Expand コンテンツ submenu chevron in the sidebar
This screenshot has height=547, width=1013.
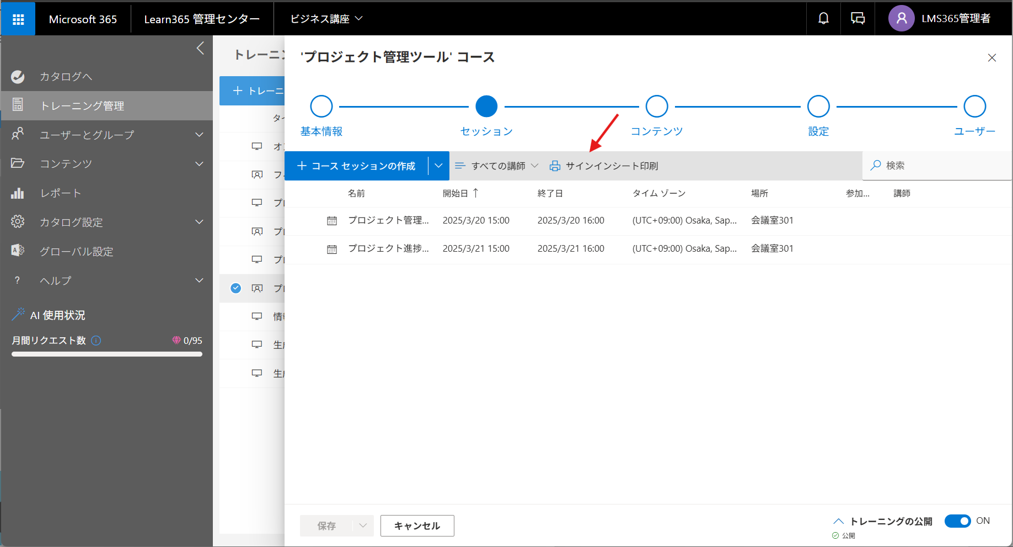[200, 164]
